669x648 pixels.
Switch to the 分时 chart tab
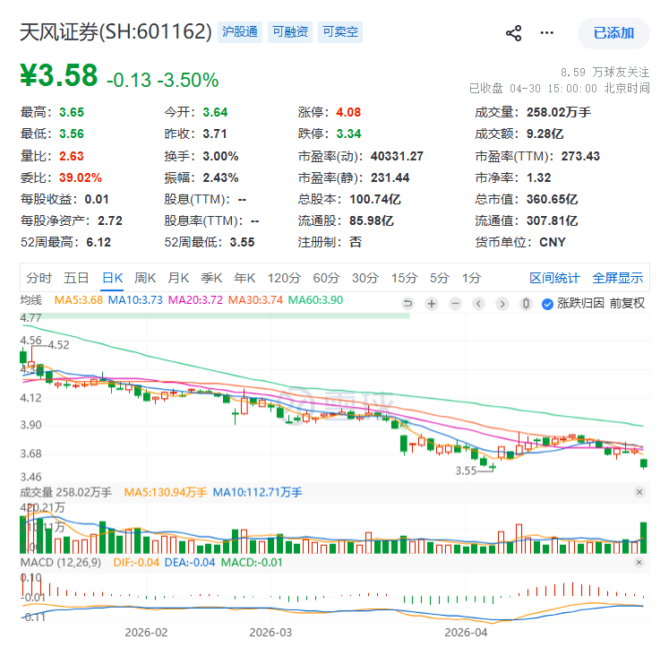point(39,279)
